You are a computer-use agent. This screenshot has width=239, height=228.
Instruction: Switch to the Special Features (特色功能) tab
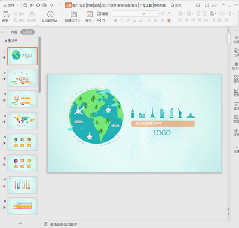point(160,5)
